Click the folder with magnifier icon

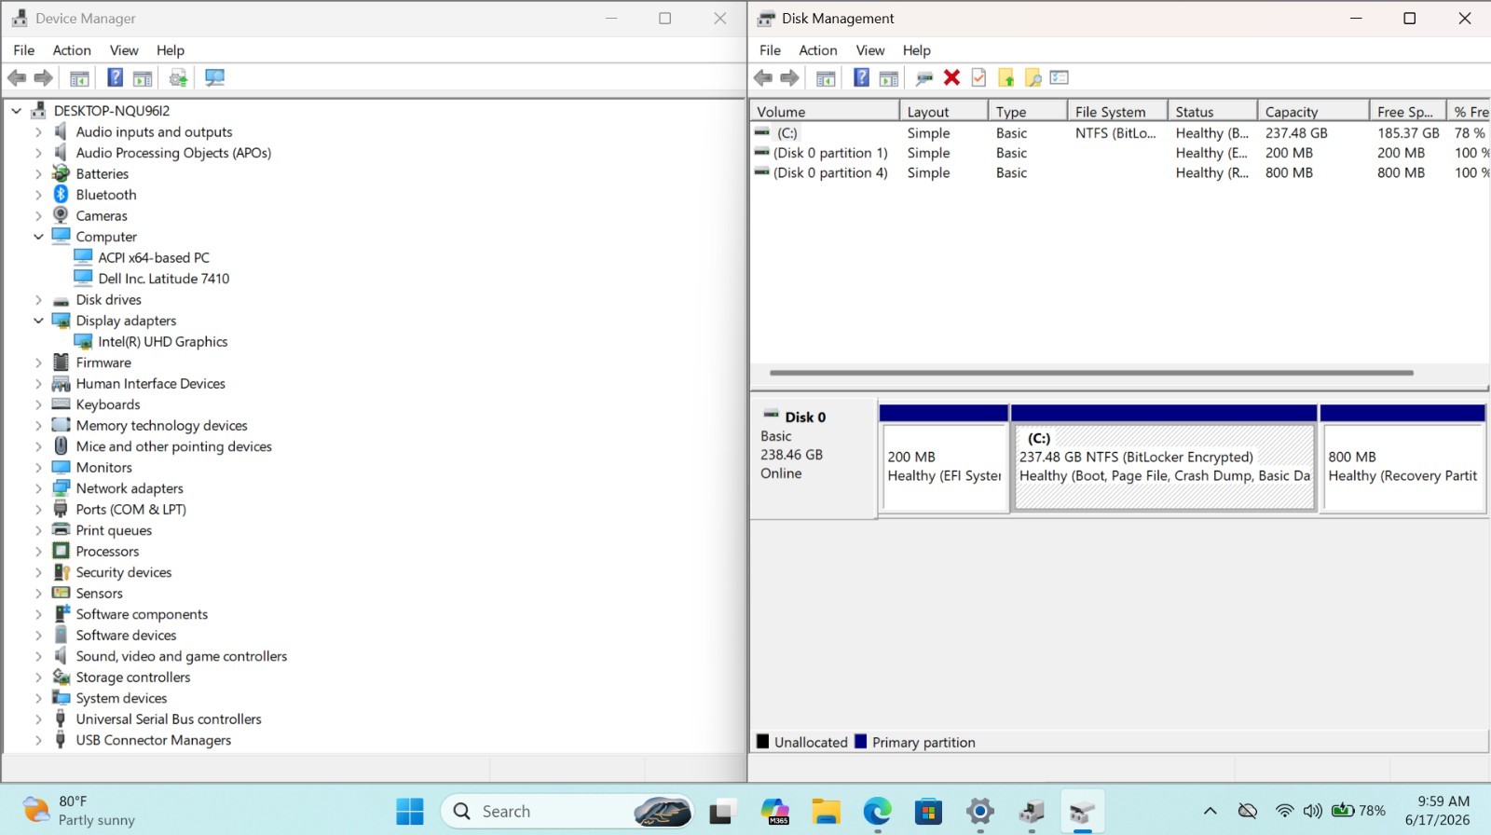tap(1033, 78)
